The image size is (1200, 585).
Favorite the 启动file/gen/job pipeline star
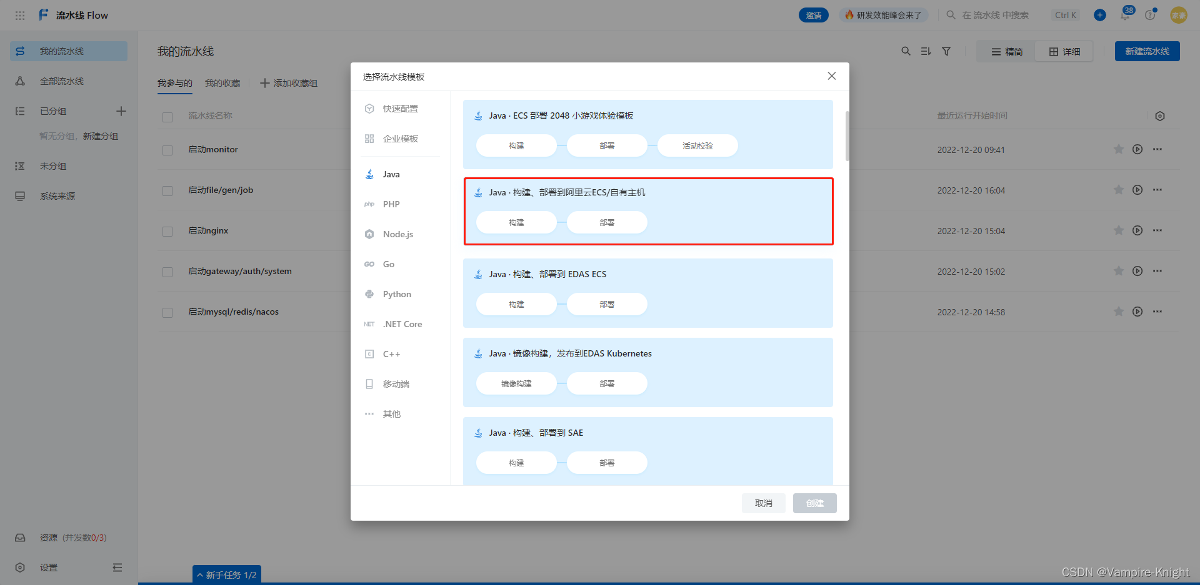point(1119,190)
